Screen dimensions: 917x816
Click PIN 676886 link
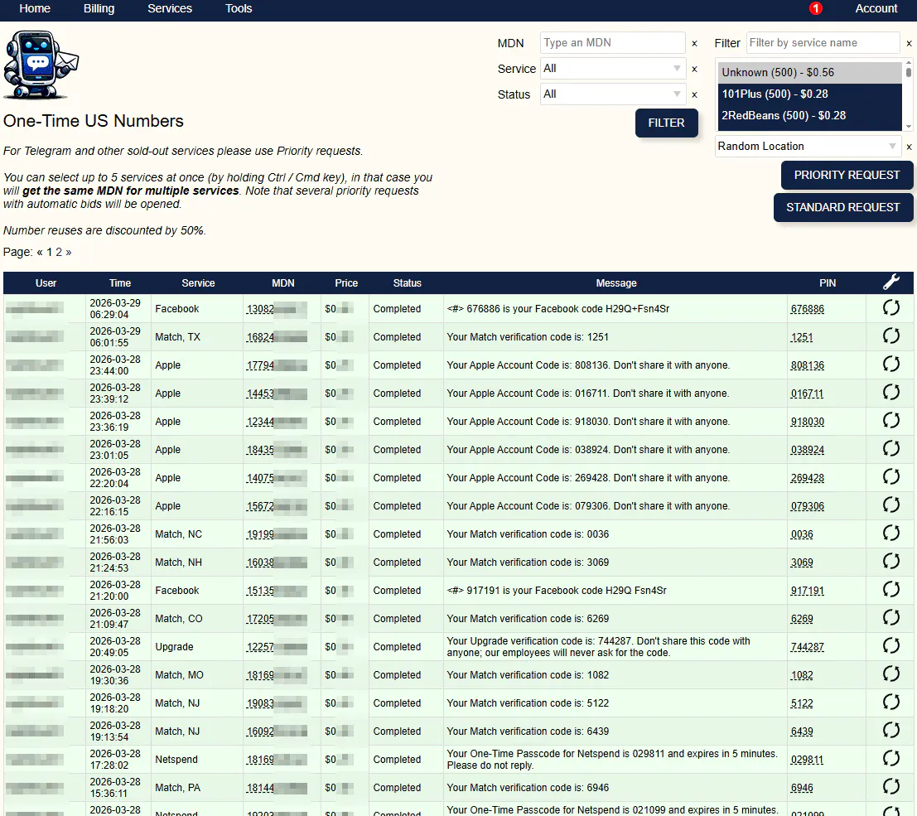click(x=807, y=309)
